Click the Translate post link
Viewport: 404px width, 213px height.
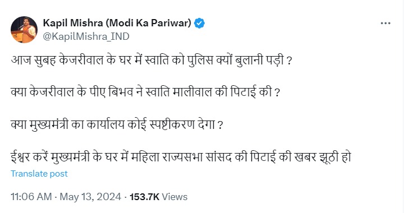click(39, 174)
